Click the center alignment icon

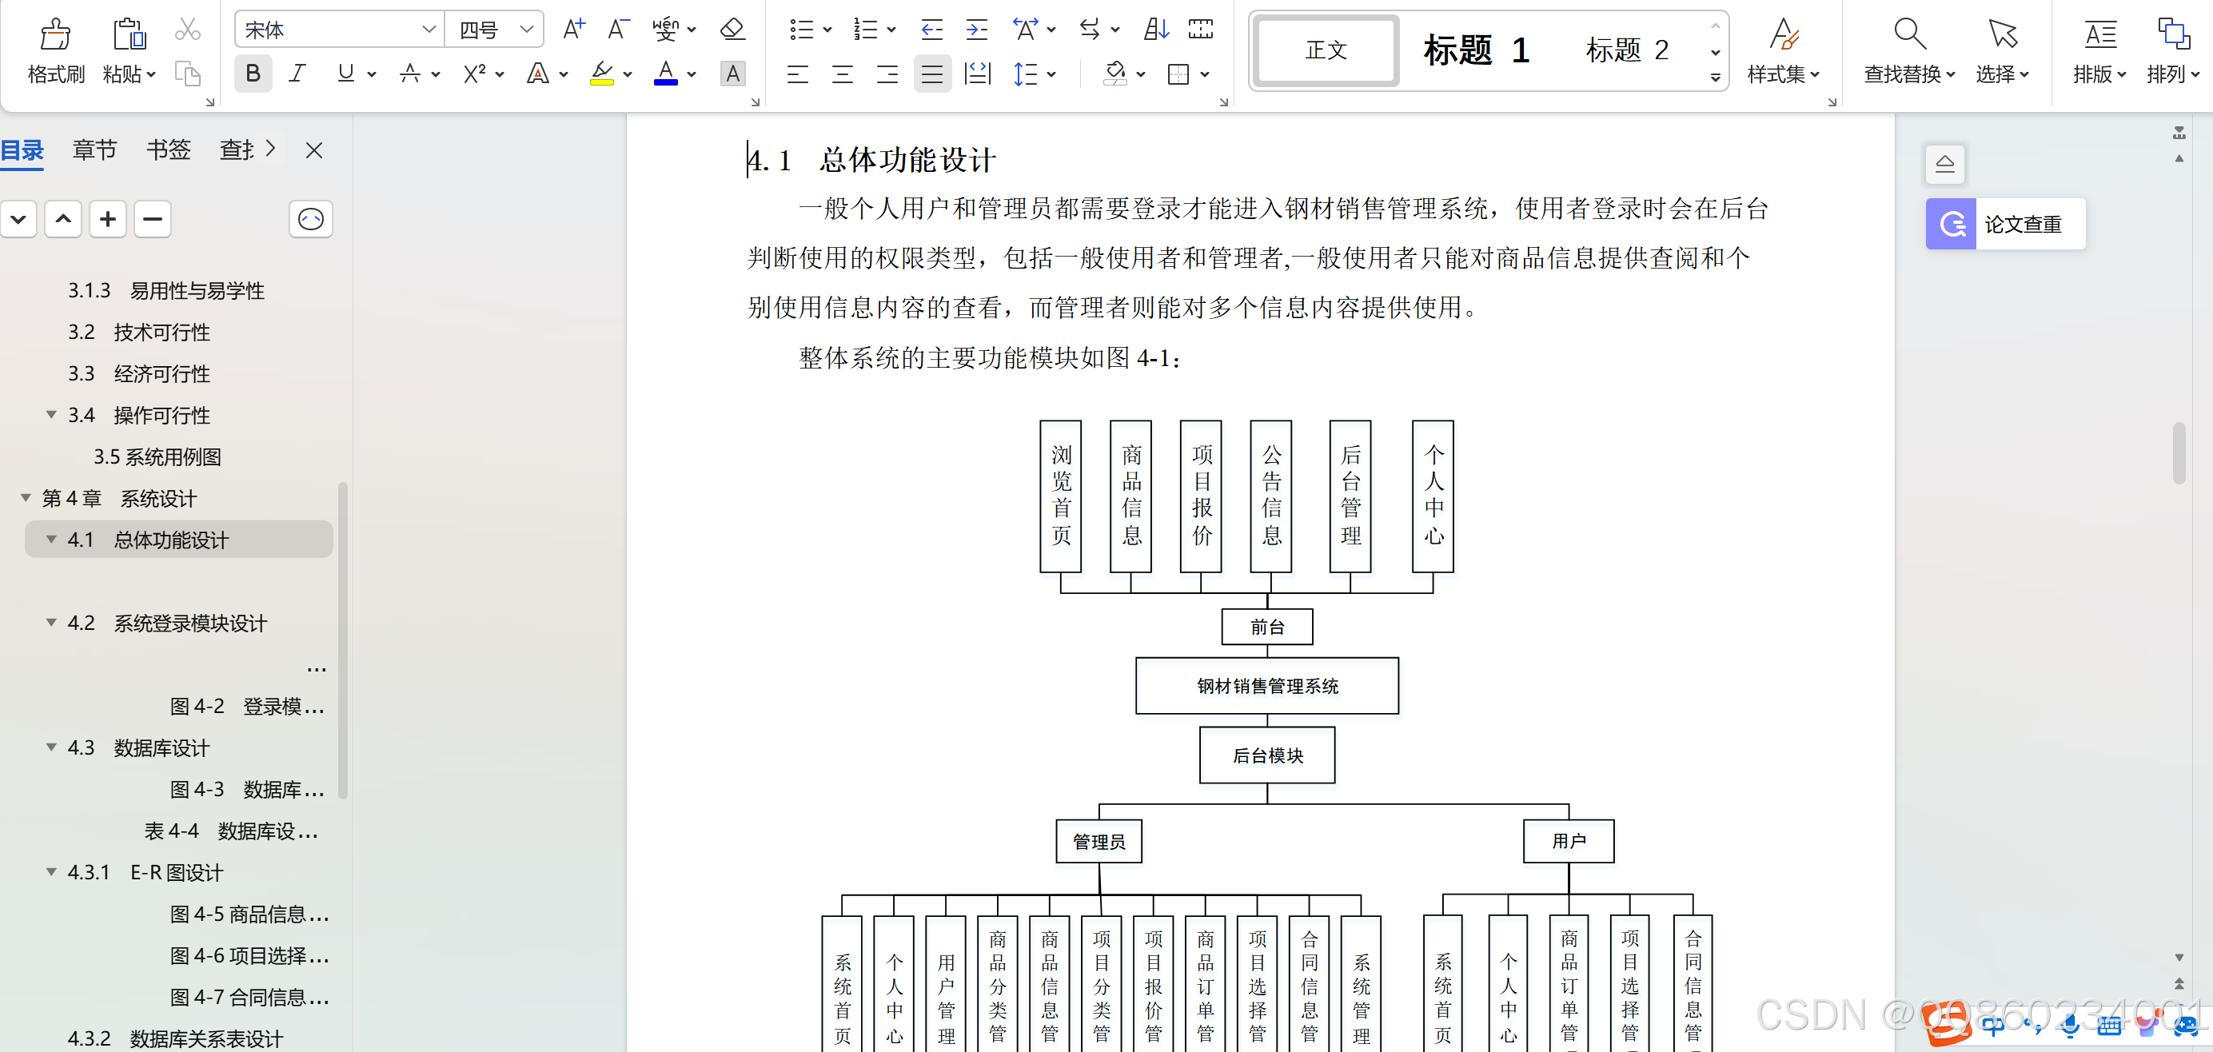pyautogui.click(x=842, y=74)
